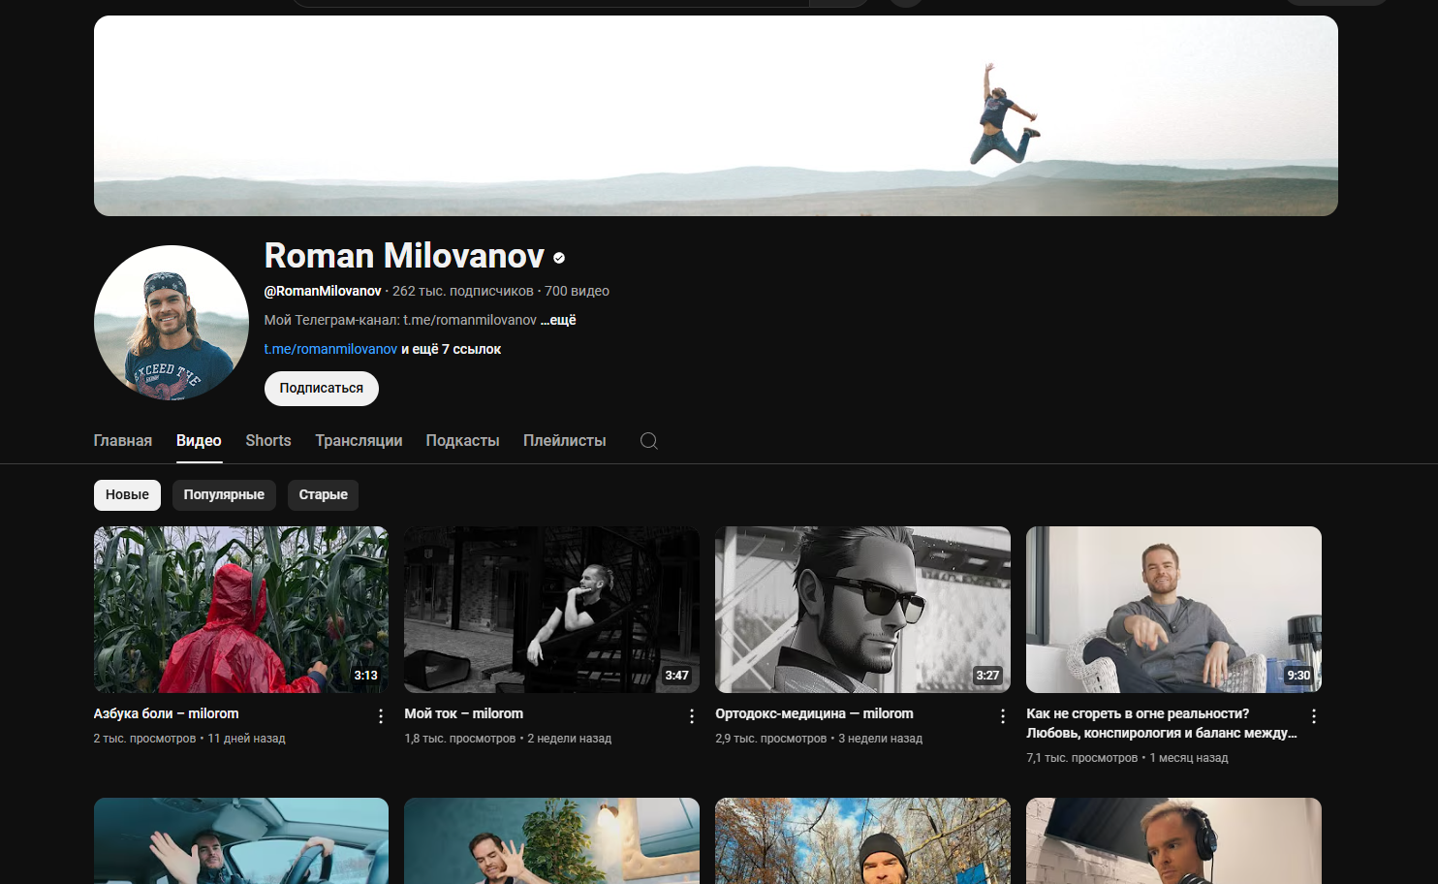Play the red raincoat cornfield thumbnail
1438x884 pixels.
point(241,610)
